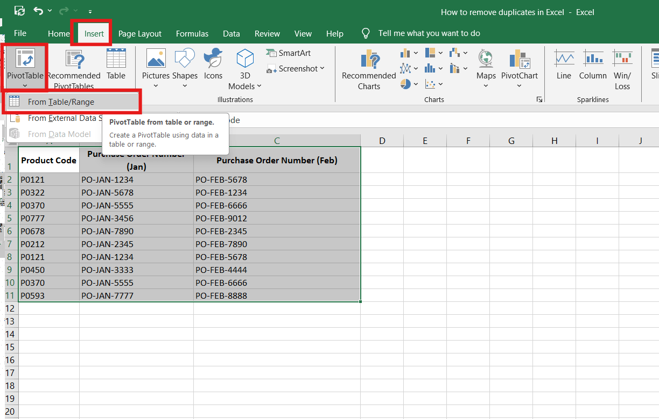Image resolution: width=659 pixels, height=419 pixels.
Task: Select row 12 header
Action: click(10, 308)
